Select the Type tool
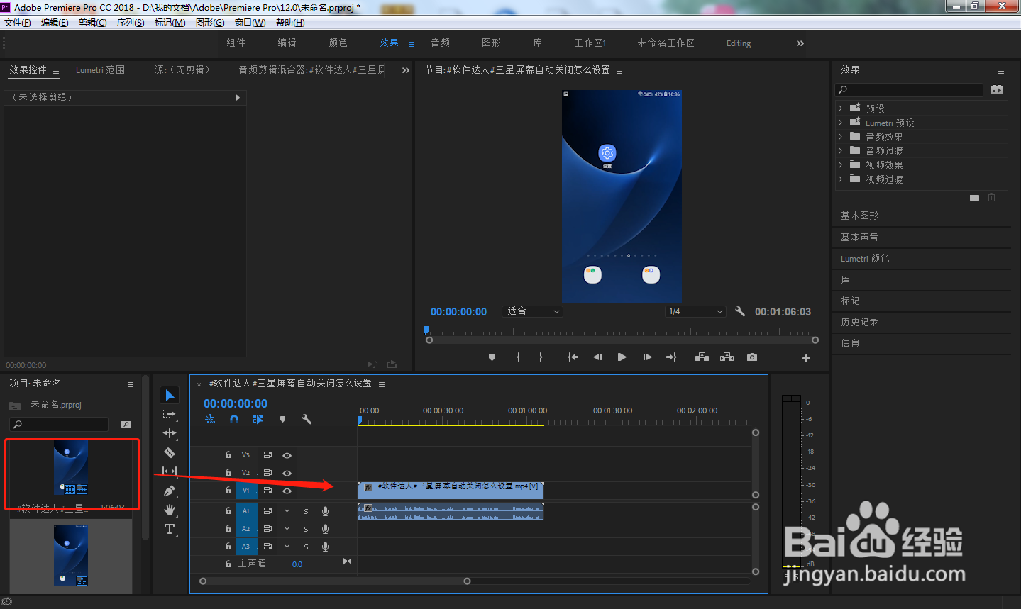The height and width of the screenshot is (609, 1021). [169, 529]
